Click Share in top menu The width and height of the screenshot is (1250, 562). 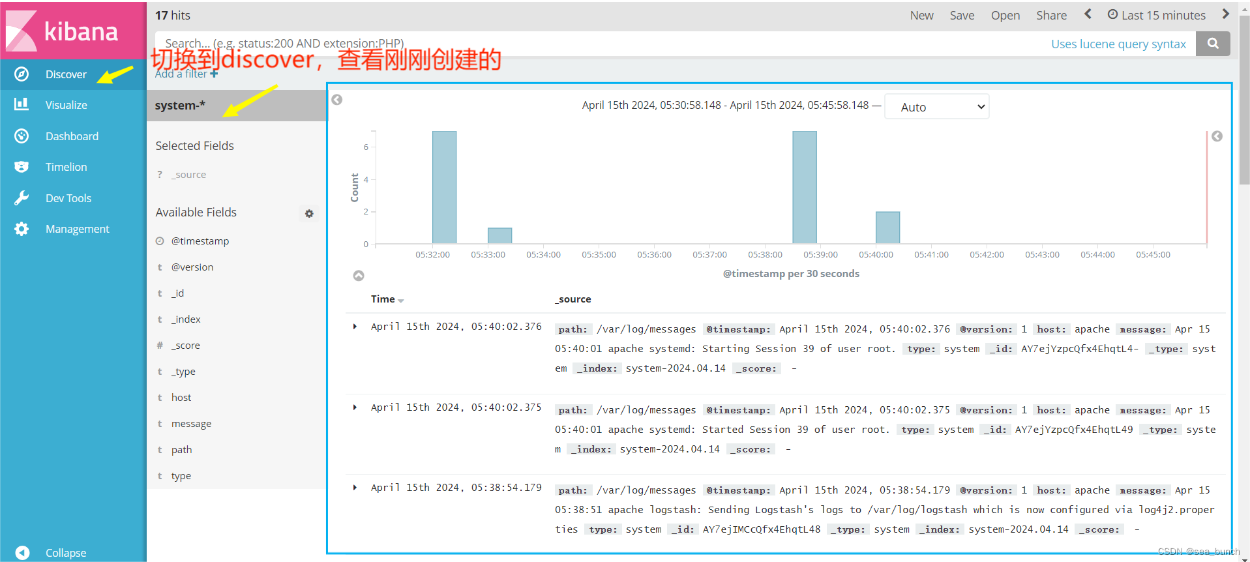(x=1051, y=15)
